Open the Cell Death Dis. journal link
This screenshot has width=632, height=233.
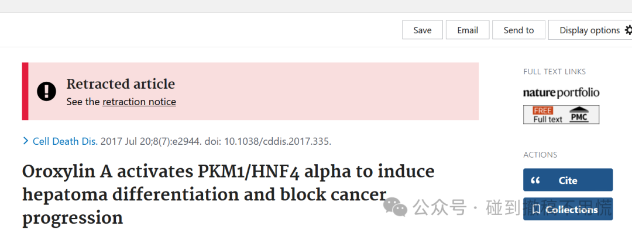point(66,142)
